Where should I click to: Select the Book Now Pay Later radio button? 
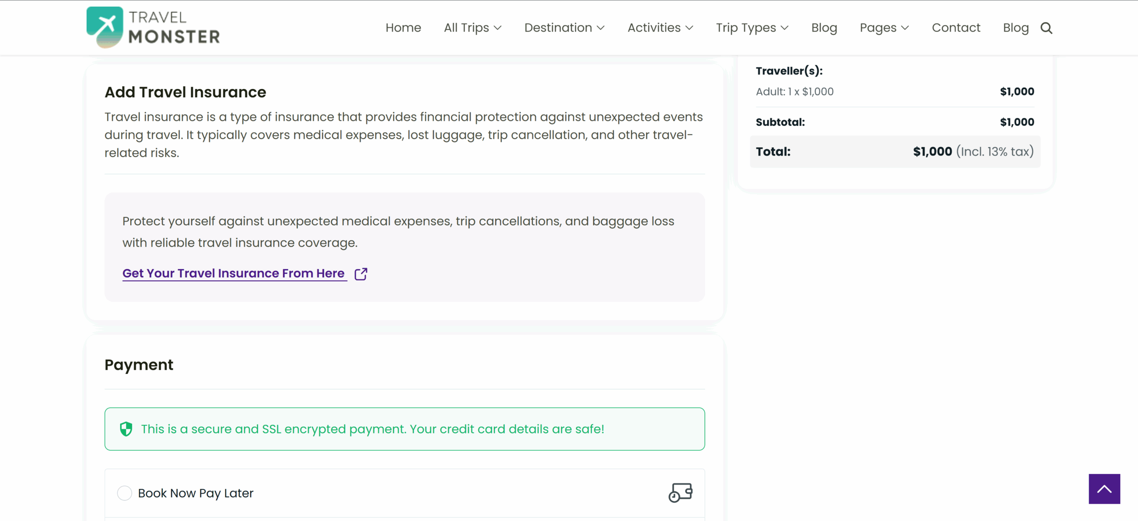[x=124, y=493]
